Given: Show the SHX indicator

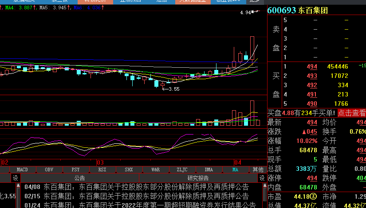Looking at the screenshot, I should [129, 169].
